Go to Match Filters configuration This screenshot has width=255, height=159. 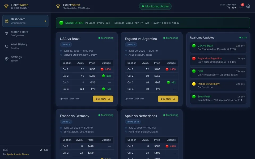25,34
